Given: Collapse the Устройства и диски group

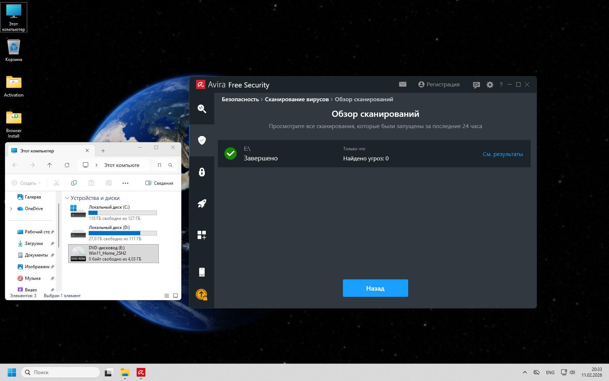Looking at the screenshot, I should click(x=67, y=198).
